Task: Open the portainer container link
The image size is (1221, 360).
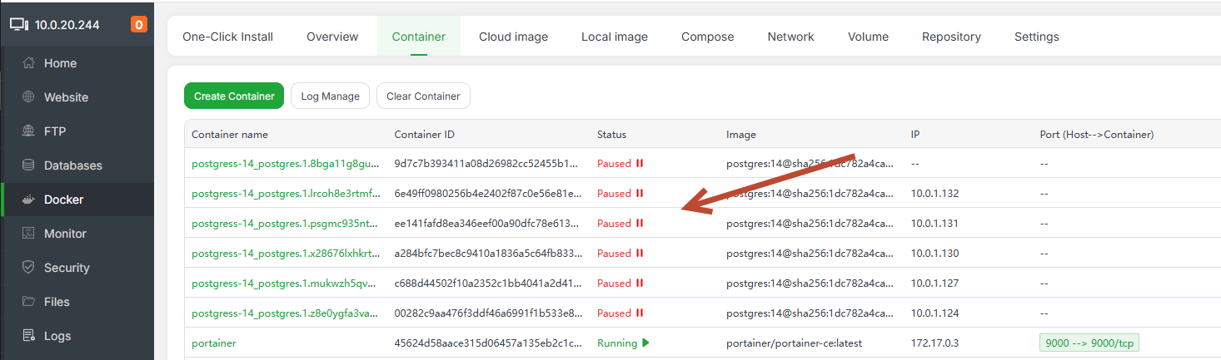Action: coord(214,343)
